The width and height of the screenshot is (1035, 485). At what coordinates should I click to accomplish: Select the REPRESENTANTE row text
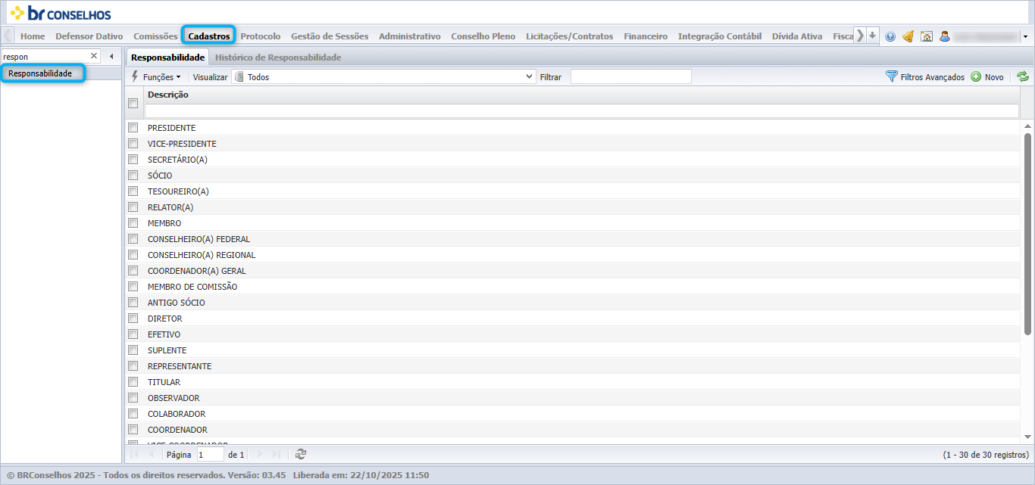click(x=180, y=366)
